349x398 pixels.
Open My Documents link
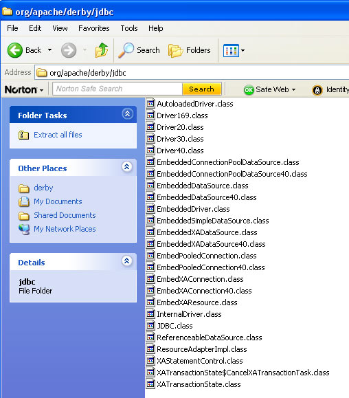point(58,201)
